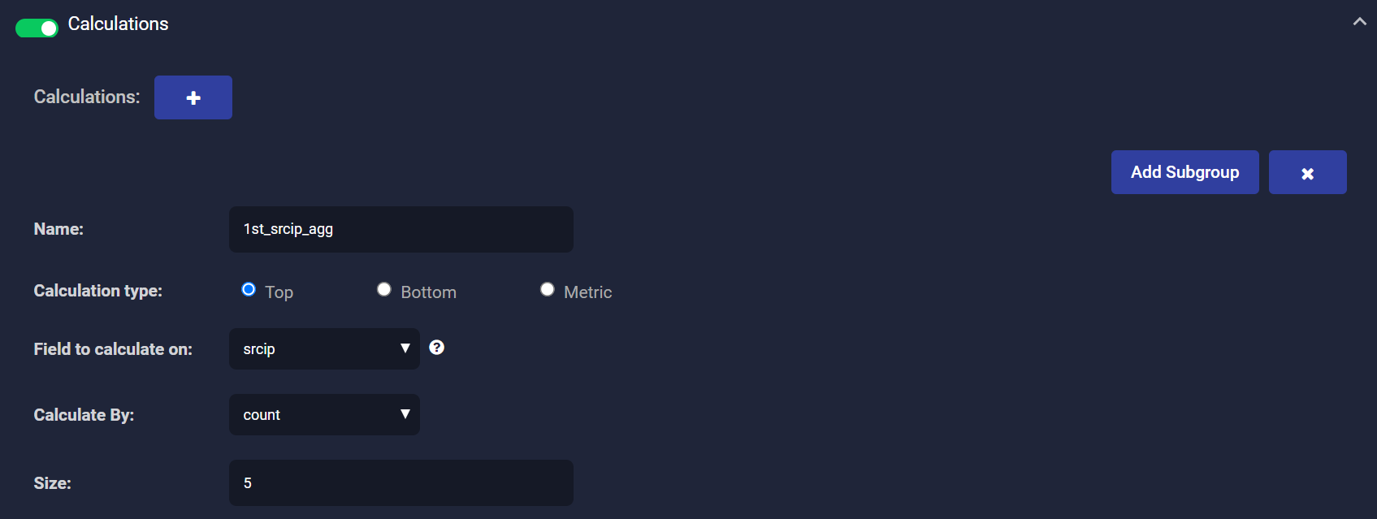Screen dimensions: 1377x519
Task: Click the Metric option label text
Action: (x=587, y=292)
